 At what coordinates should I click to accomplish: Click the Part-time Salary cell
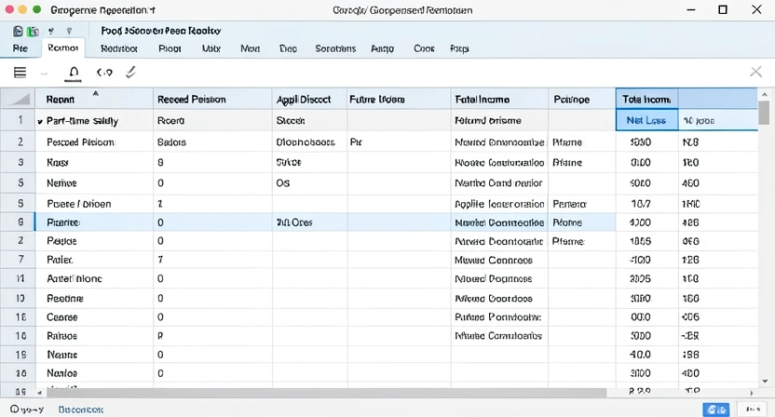click(x=94, y=121)
